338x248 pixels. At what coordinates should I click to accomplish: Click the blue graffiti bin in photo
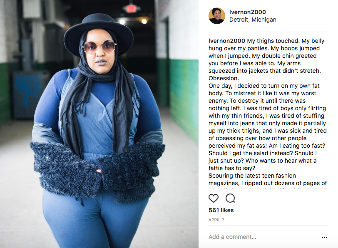pos(30,95)
